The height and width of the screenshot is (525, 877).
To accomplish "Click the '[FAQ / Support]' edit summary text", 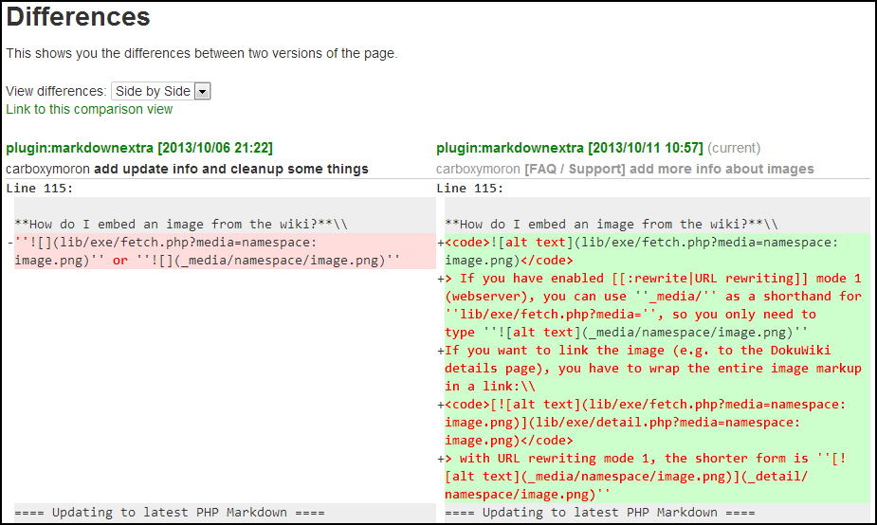I will (x=574, y=169).
